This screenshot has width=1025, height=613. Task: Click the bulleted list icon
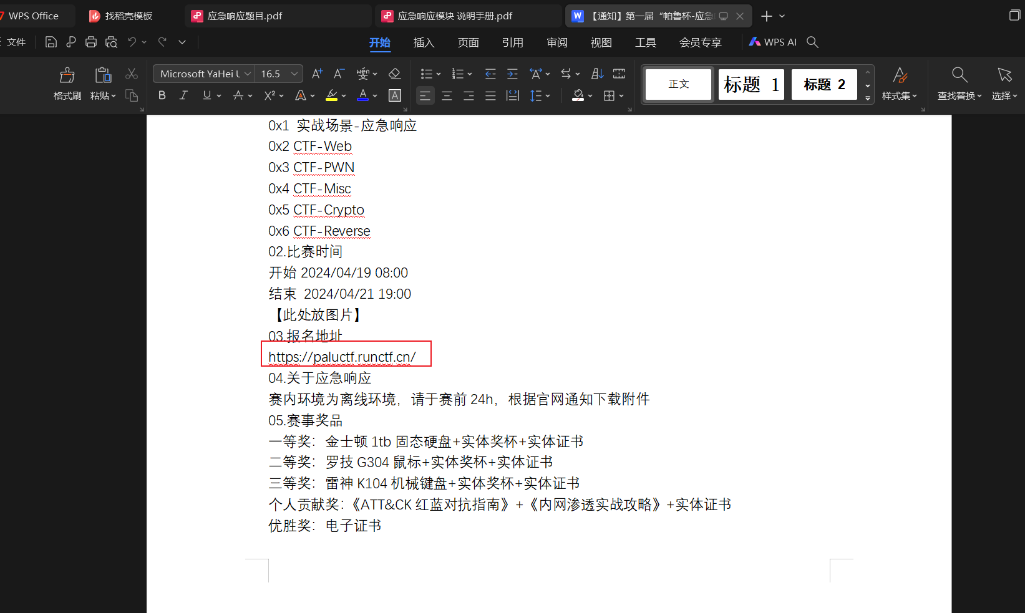point(426,74)
